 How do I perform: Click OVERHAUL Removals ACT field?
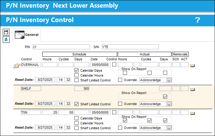[x=185, y=65]
